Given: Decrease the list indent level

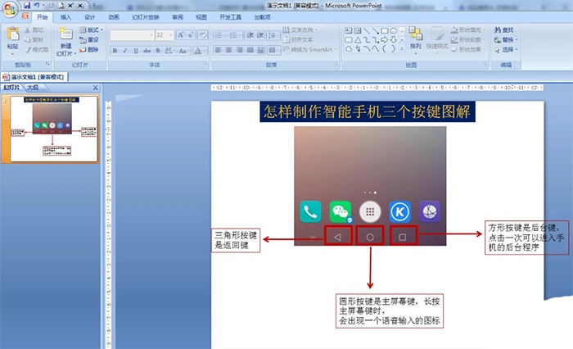Looking at the screenshot, I should click(x=250, y=35).
